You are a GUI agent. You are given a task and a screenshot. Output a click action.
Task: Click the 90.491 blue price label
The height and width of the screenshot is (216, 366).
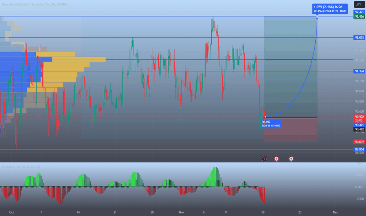coord(359,125)
